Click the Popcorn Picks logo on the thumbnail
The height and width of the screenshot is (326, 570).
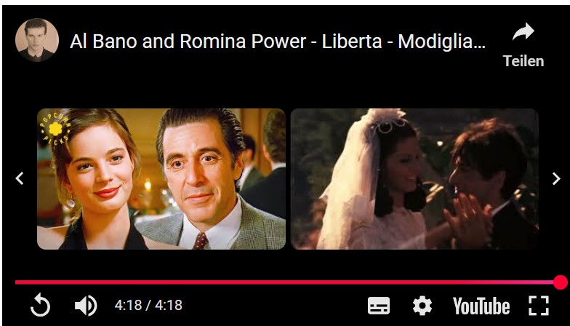pos(55,128)
